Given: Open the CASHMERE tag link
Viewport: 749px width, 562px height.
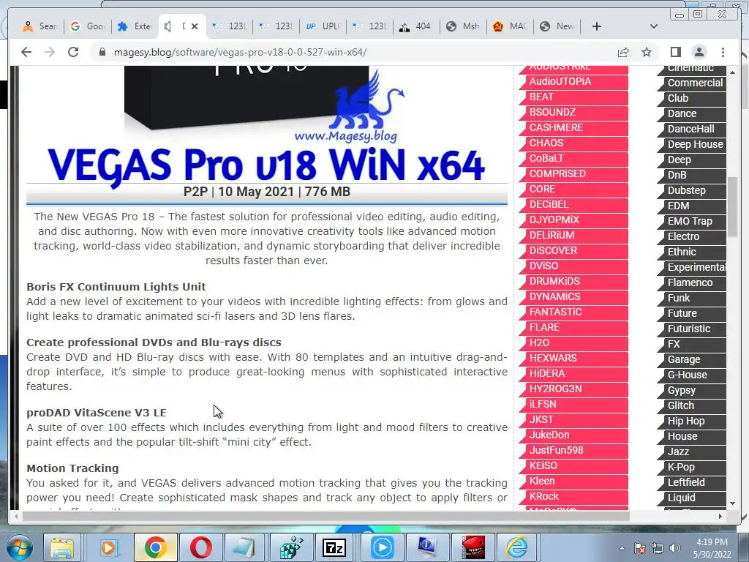Looking at the screenshot, I should (573, 127).
